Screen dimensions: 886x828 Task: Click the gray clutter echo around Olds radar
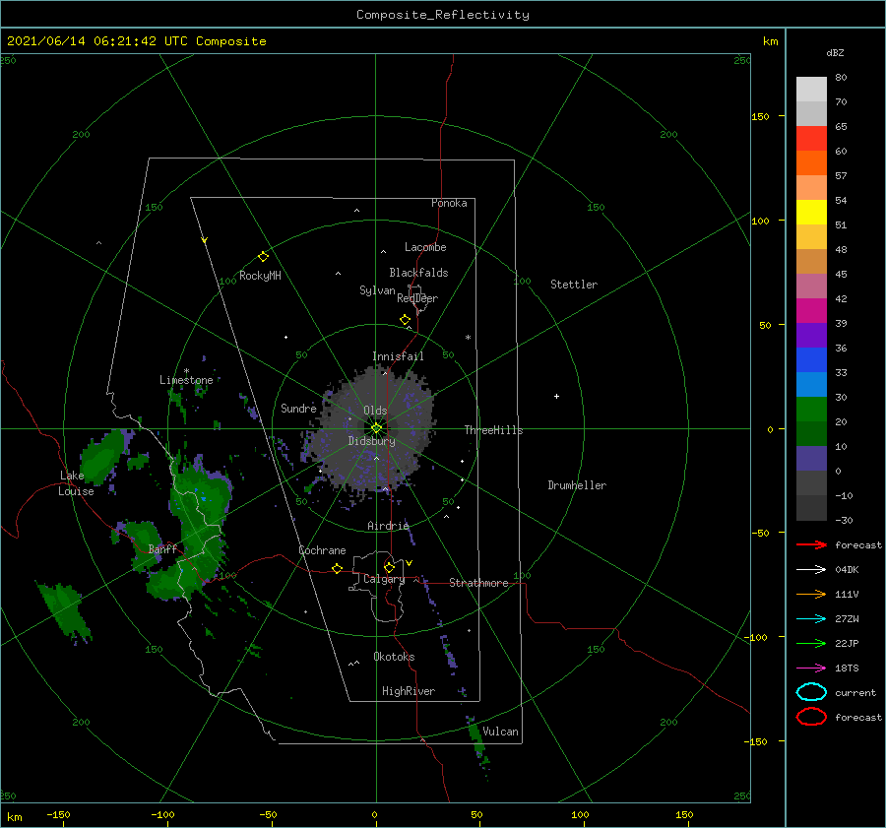(x=373, y=429)
